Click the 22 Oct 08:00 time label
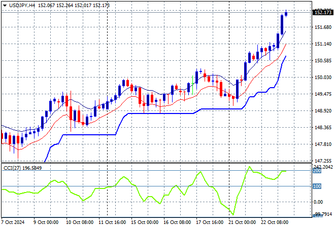The width and height of the screenshot is (335, 228). [275, 222]
